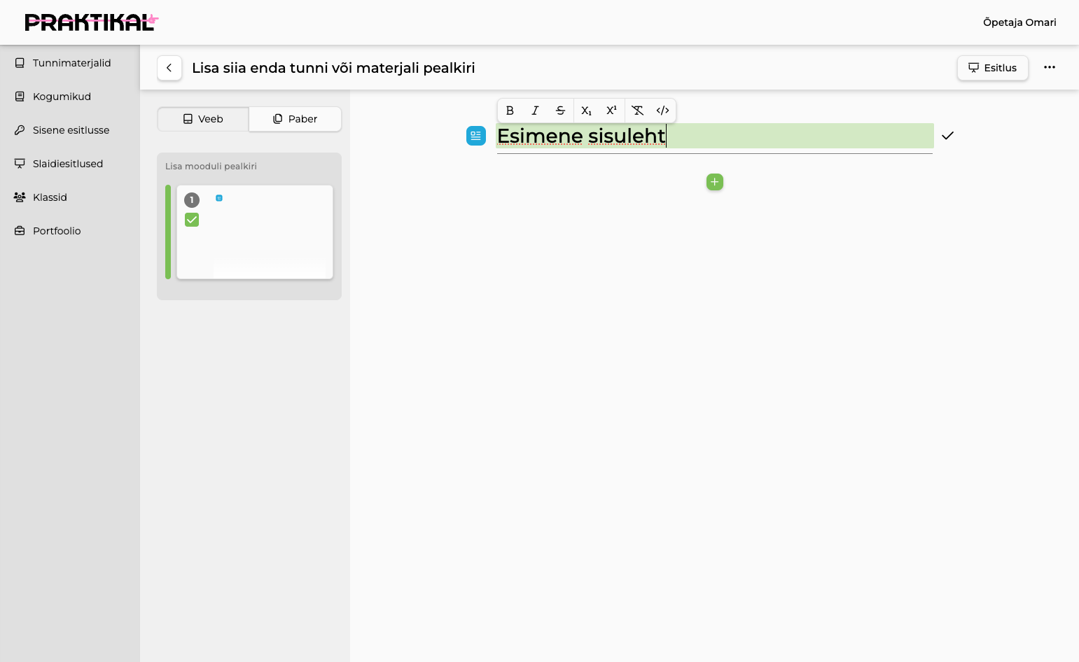Switch to the Veeb view tab
This screenshot has height=662, width=1079.
coord(203,119)
